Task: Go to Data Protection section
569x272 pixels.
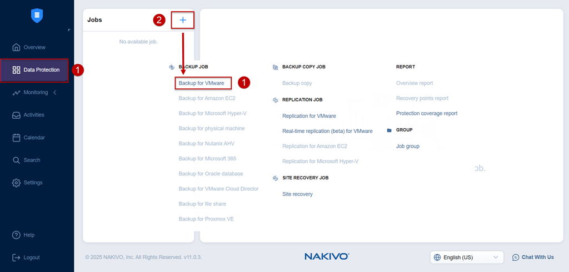Action: point(34,70)
